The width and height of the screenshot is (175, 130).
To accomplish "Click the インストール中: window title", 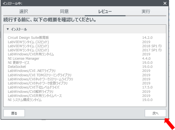I will 12,3.
